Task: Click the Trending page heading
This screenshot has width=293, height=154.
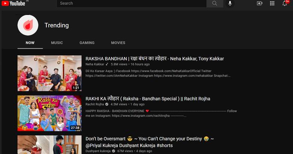Action: click(57, 25)
